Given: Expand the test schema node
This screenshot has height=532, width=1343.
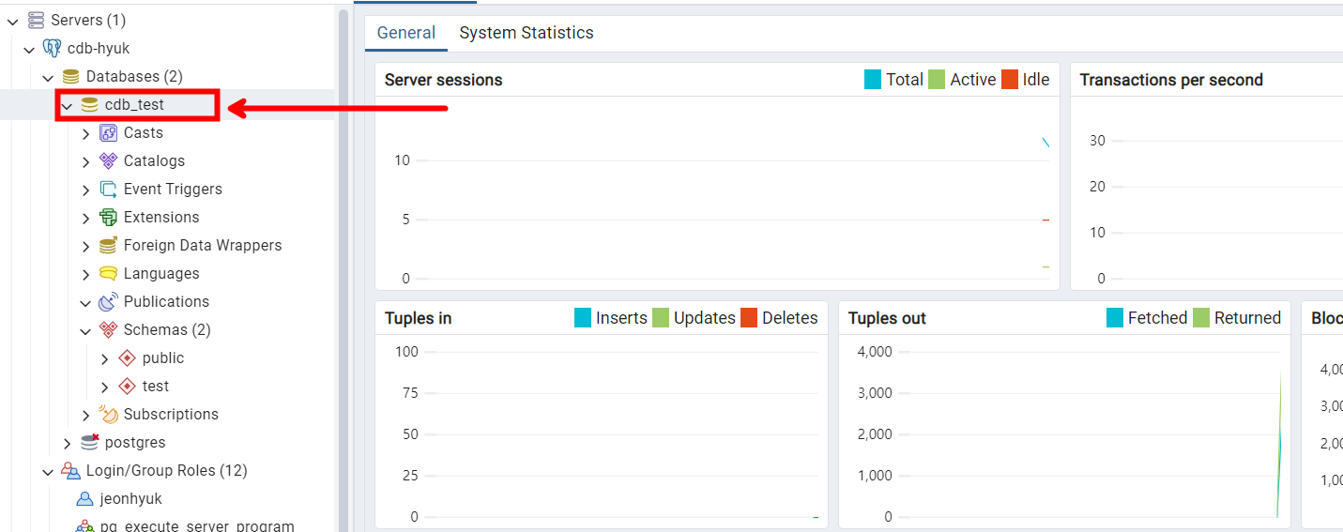Looking at the screenshot, I should 104,387.
